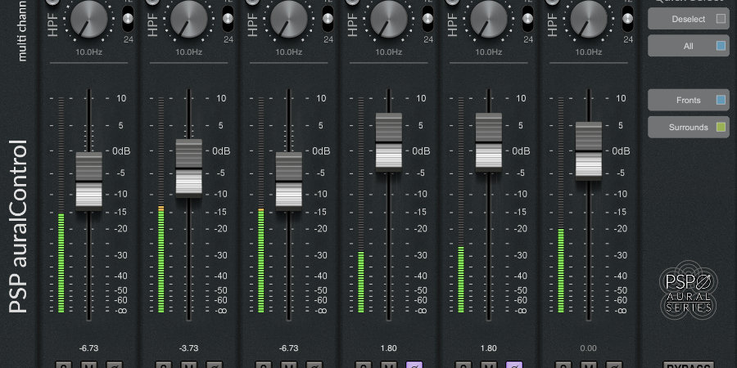
Task: Solo the third channel with its S button
Action: (264, 365)
